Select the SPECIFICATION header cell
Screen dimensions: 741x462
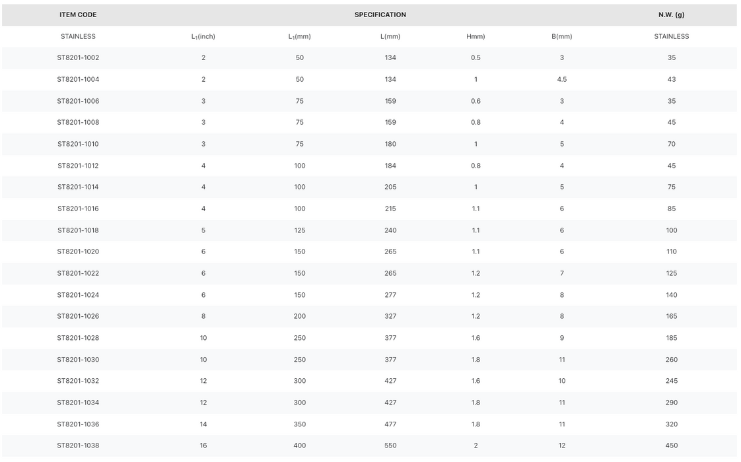(x=380, y=15)
